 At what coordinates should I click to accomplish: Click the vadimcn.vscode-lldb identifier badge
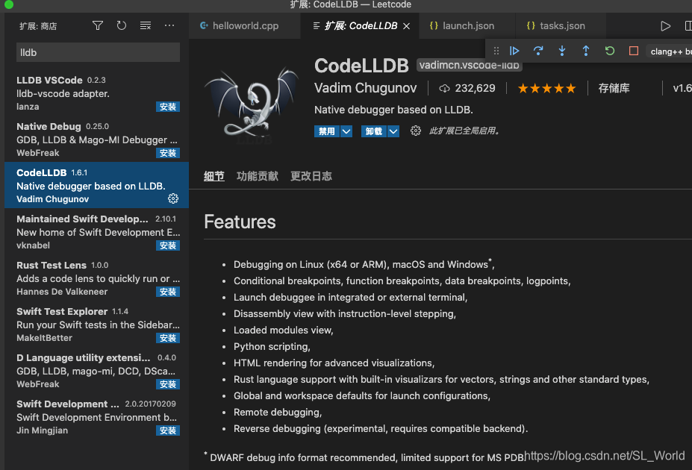[x=469, y=65]
